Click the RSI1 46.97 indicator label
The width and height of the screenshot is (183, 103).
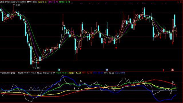click(x=24, y=73)
